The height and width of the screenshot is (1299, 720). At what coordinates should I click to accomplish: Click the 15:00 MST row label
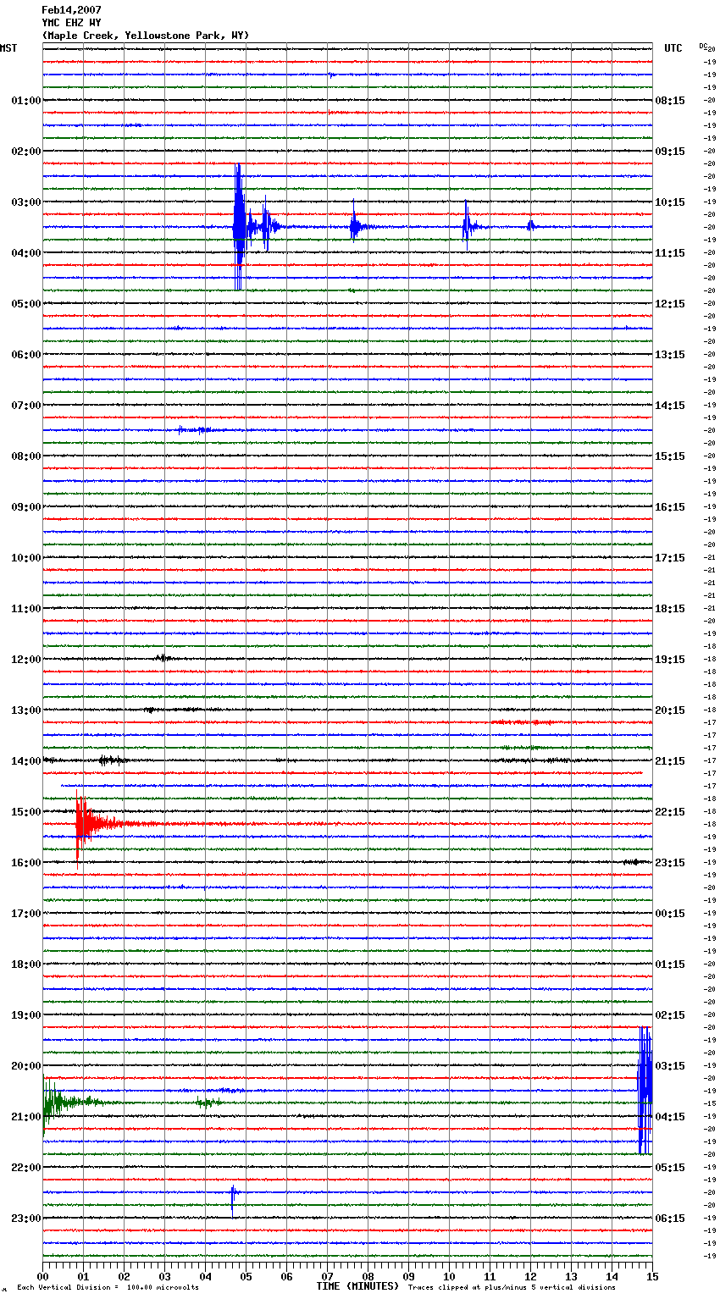[26, 812]
